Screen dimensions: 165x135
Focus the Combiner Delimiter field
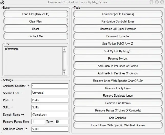click(50, 86)
